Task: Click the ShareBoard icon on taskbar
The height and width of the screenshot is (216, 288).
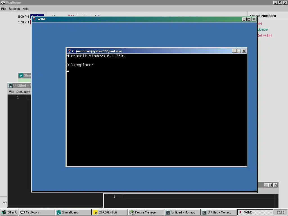Action: click(x=58, y=212)
